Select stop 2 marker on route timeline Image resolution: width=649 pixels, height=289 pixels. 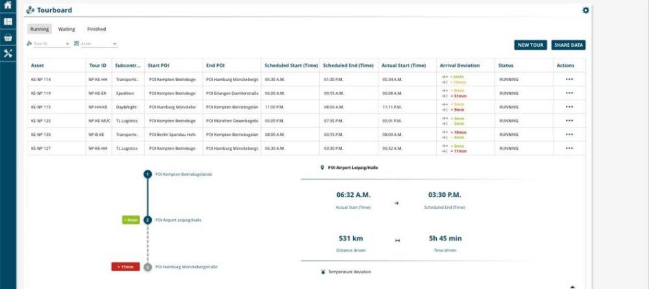tap(147, 220)
